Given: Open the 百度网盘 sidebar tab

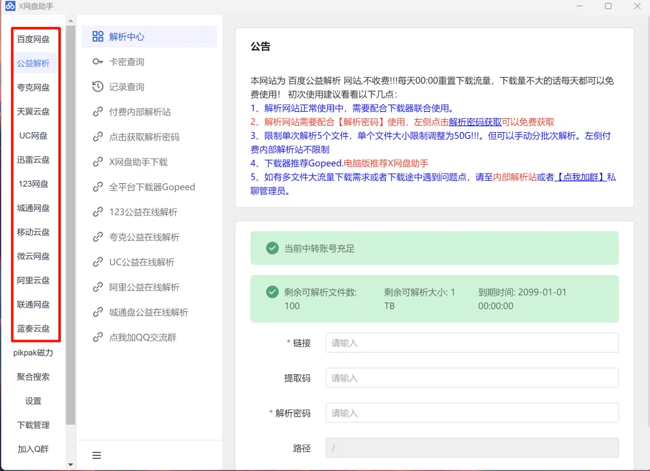Looking at the screenshot, I should (33, 39).
